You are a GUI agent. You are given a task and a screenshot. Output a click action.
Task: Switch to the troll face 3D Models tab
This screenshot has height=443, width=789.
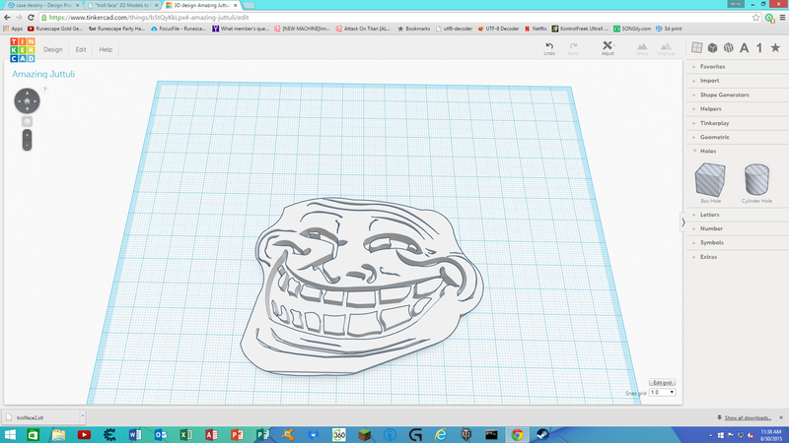121,5
